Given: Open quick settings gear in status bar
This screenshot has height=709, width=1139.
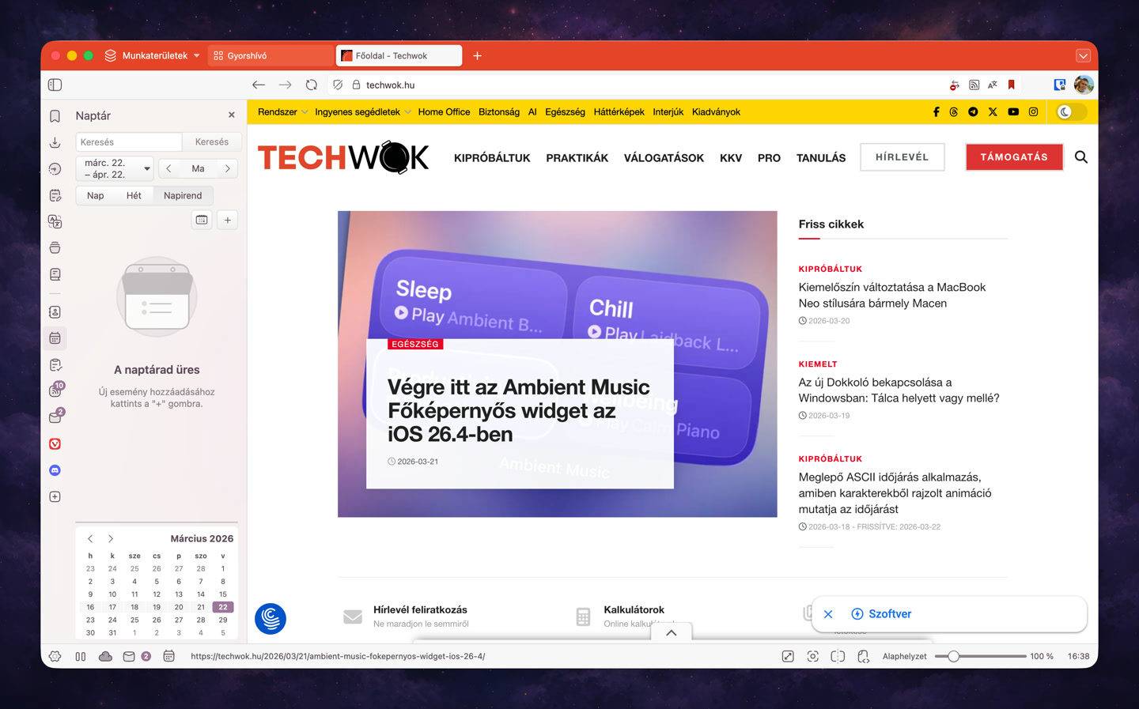Looking at the screenshot, I should point(55,656).
